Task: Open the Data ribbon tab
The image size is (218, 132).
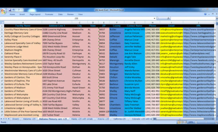Action: click(x=60, y=14)
